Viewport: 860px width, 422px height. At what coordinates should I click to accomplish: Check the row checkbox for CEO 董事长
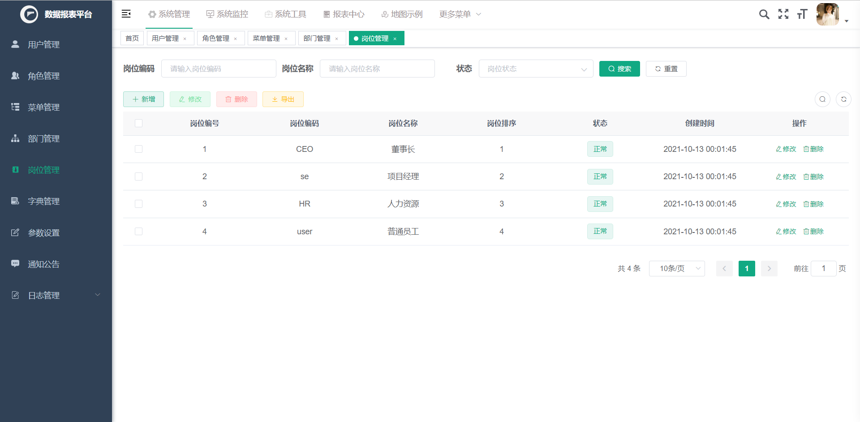tap(138, 149)
